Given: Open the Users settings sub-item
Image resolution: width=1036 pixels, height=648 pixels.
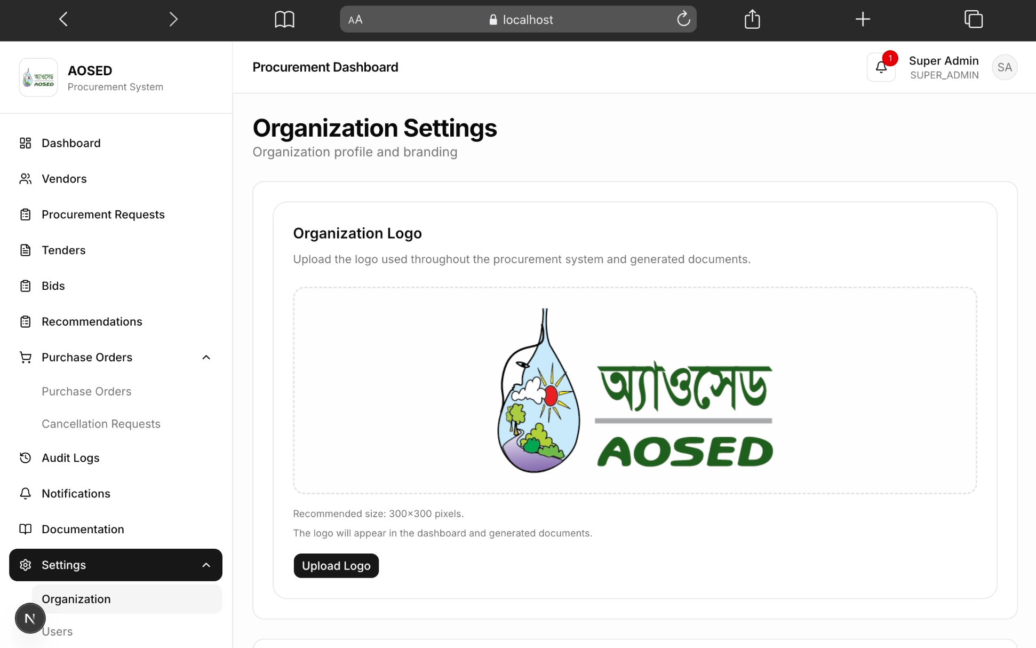Looking at the screenshot, I should point(127,631).
